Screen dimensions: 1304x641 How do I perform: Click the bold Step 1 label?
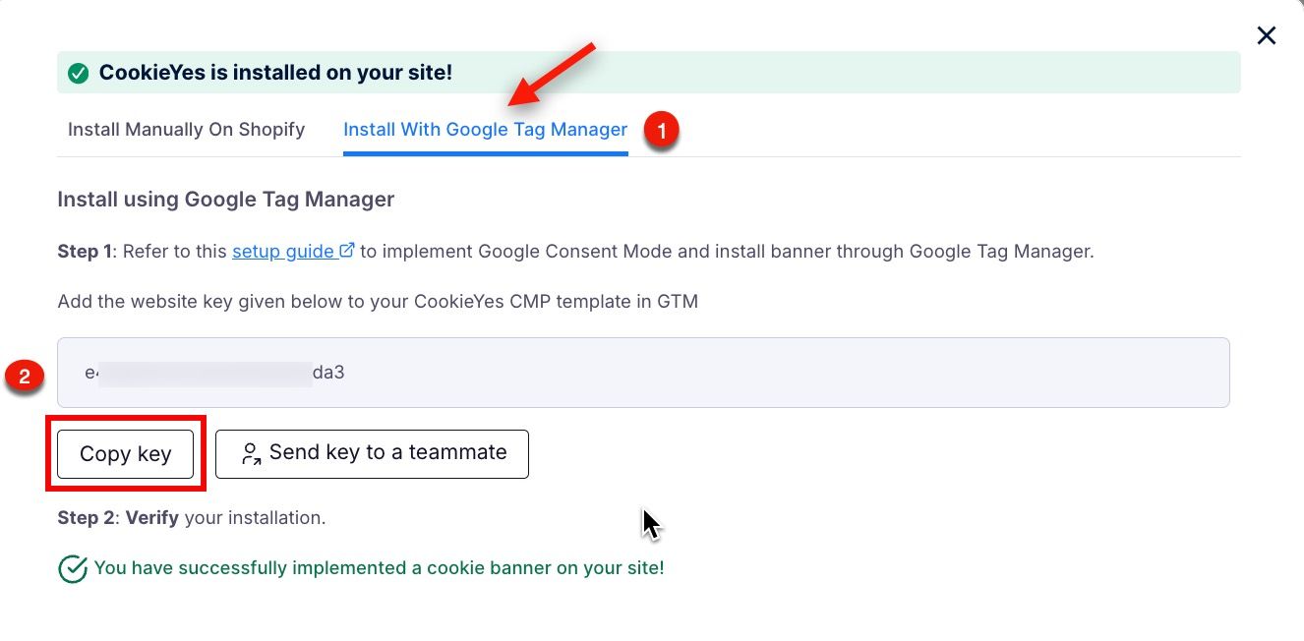click(85, 251)
